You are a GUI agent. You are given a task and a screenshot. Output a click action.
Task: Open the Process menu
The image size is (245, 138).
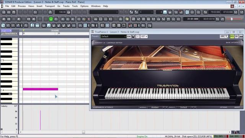coord(22,6)
